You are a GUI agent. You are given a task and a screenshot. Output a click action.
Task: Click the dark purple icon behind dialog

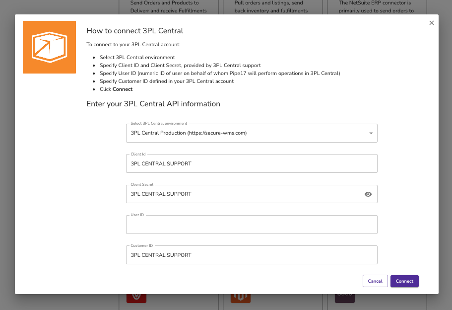(345, 299)
